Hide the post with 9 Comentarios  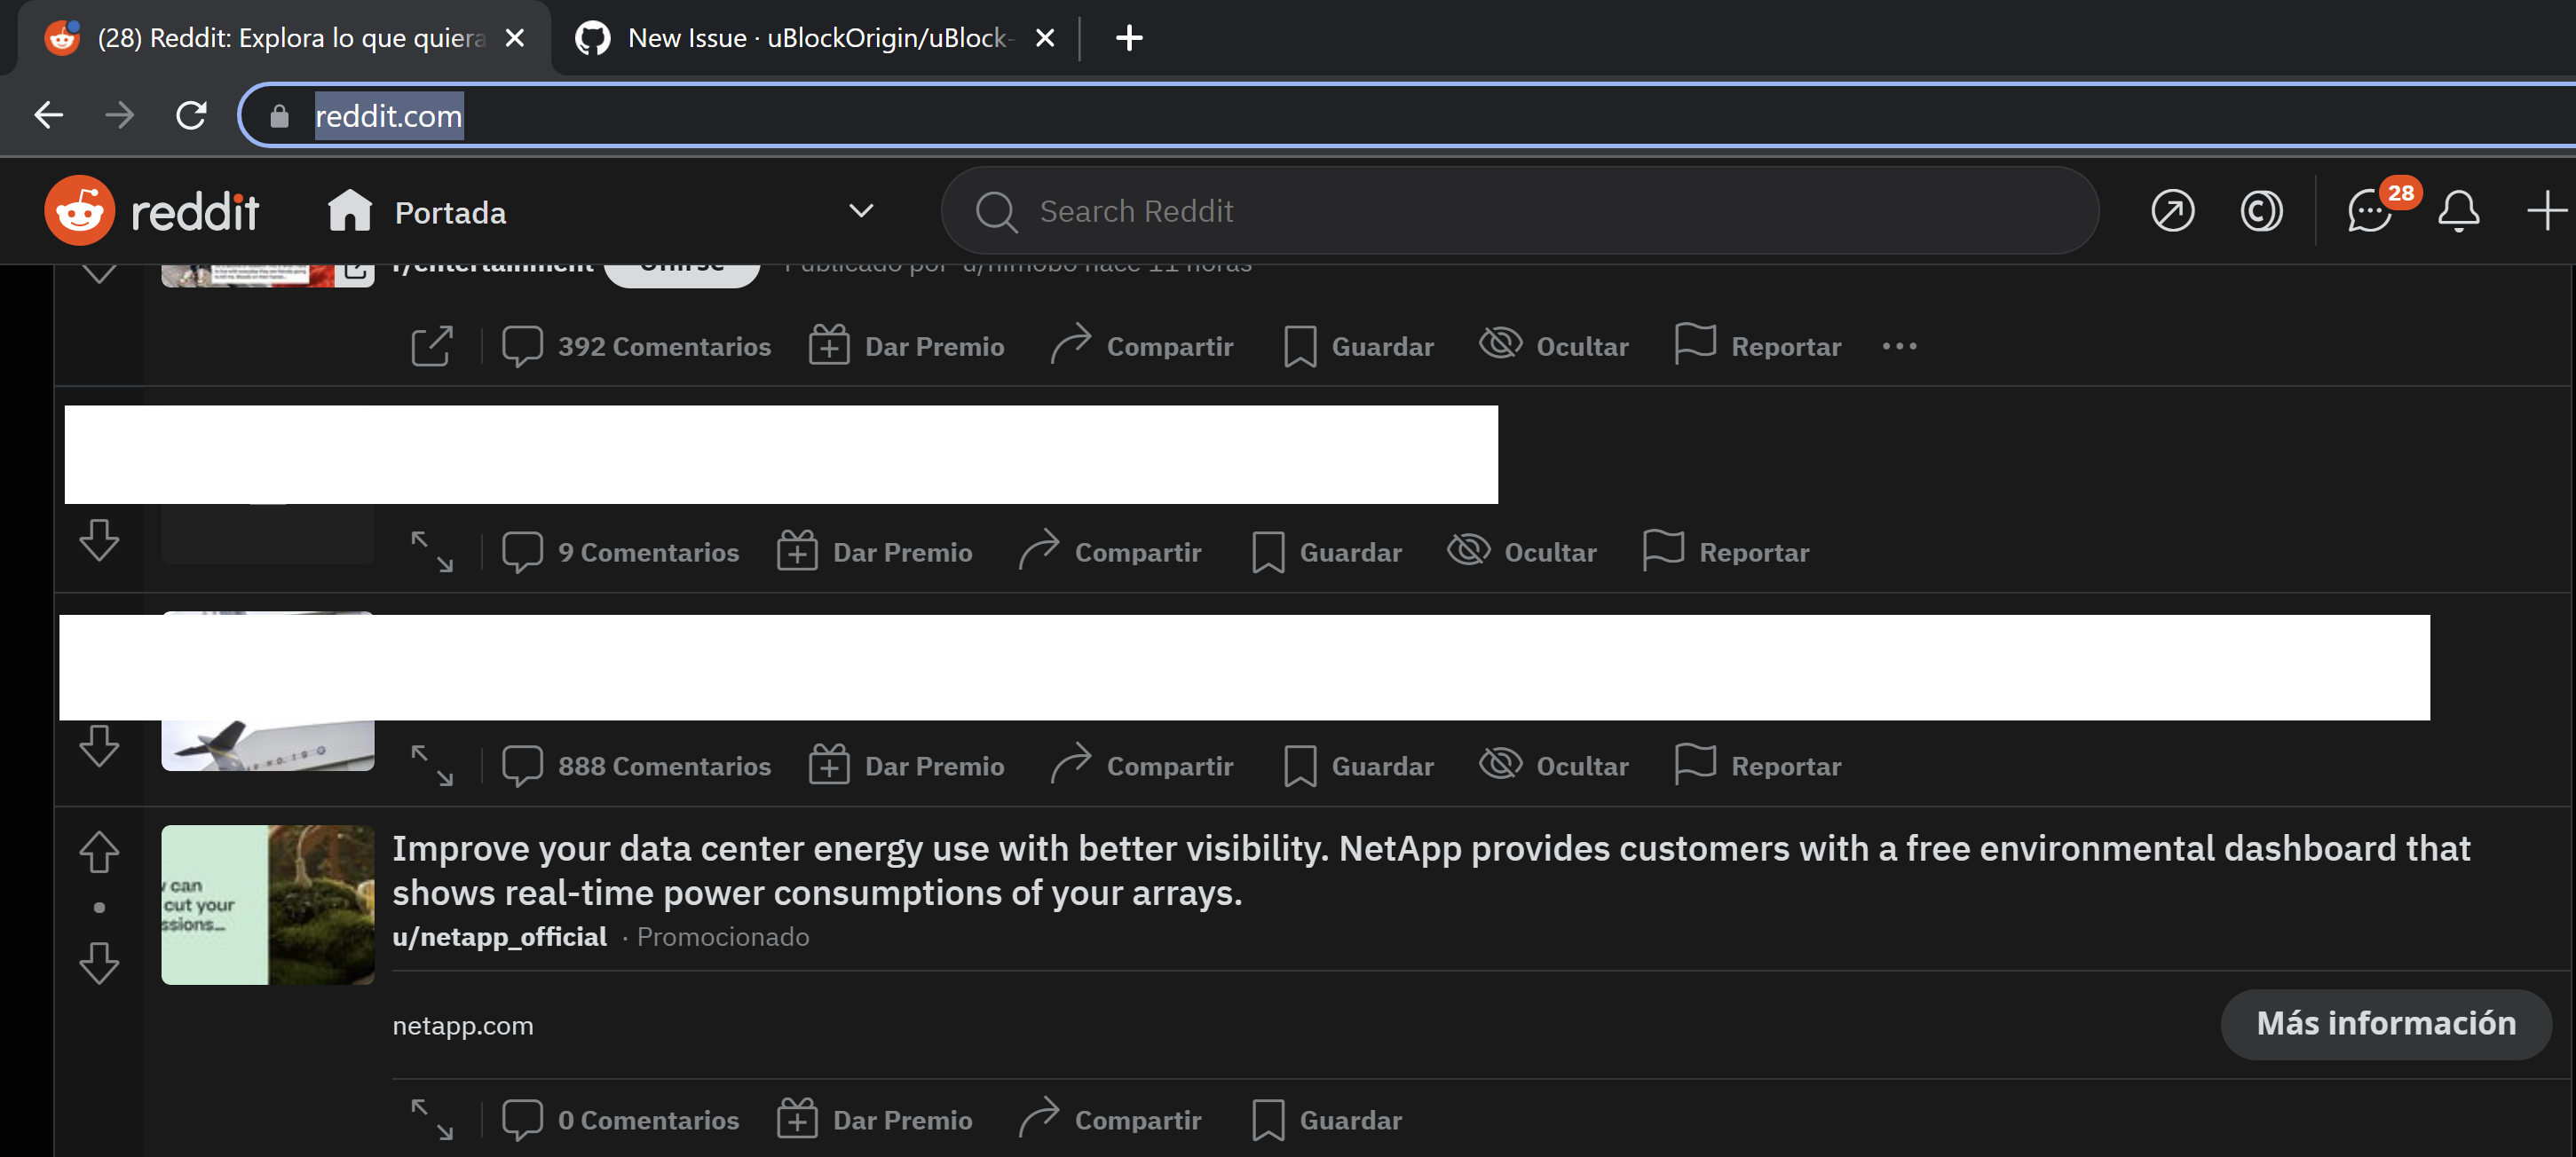(1522, 552)
